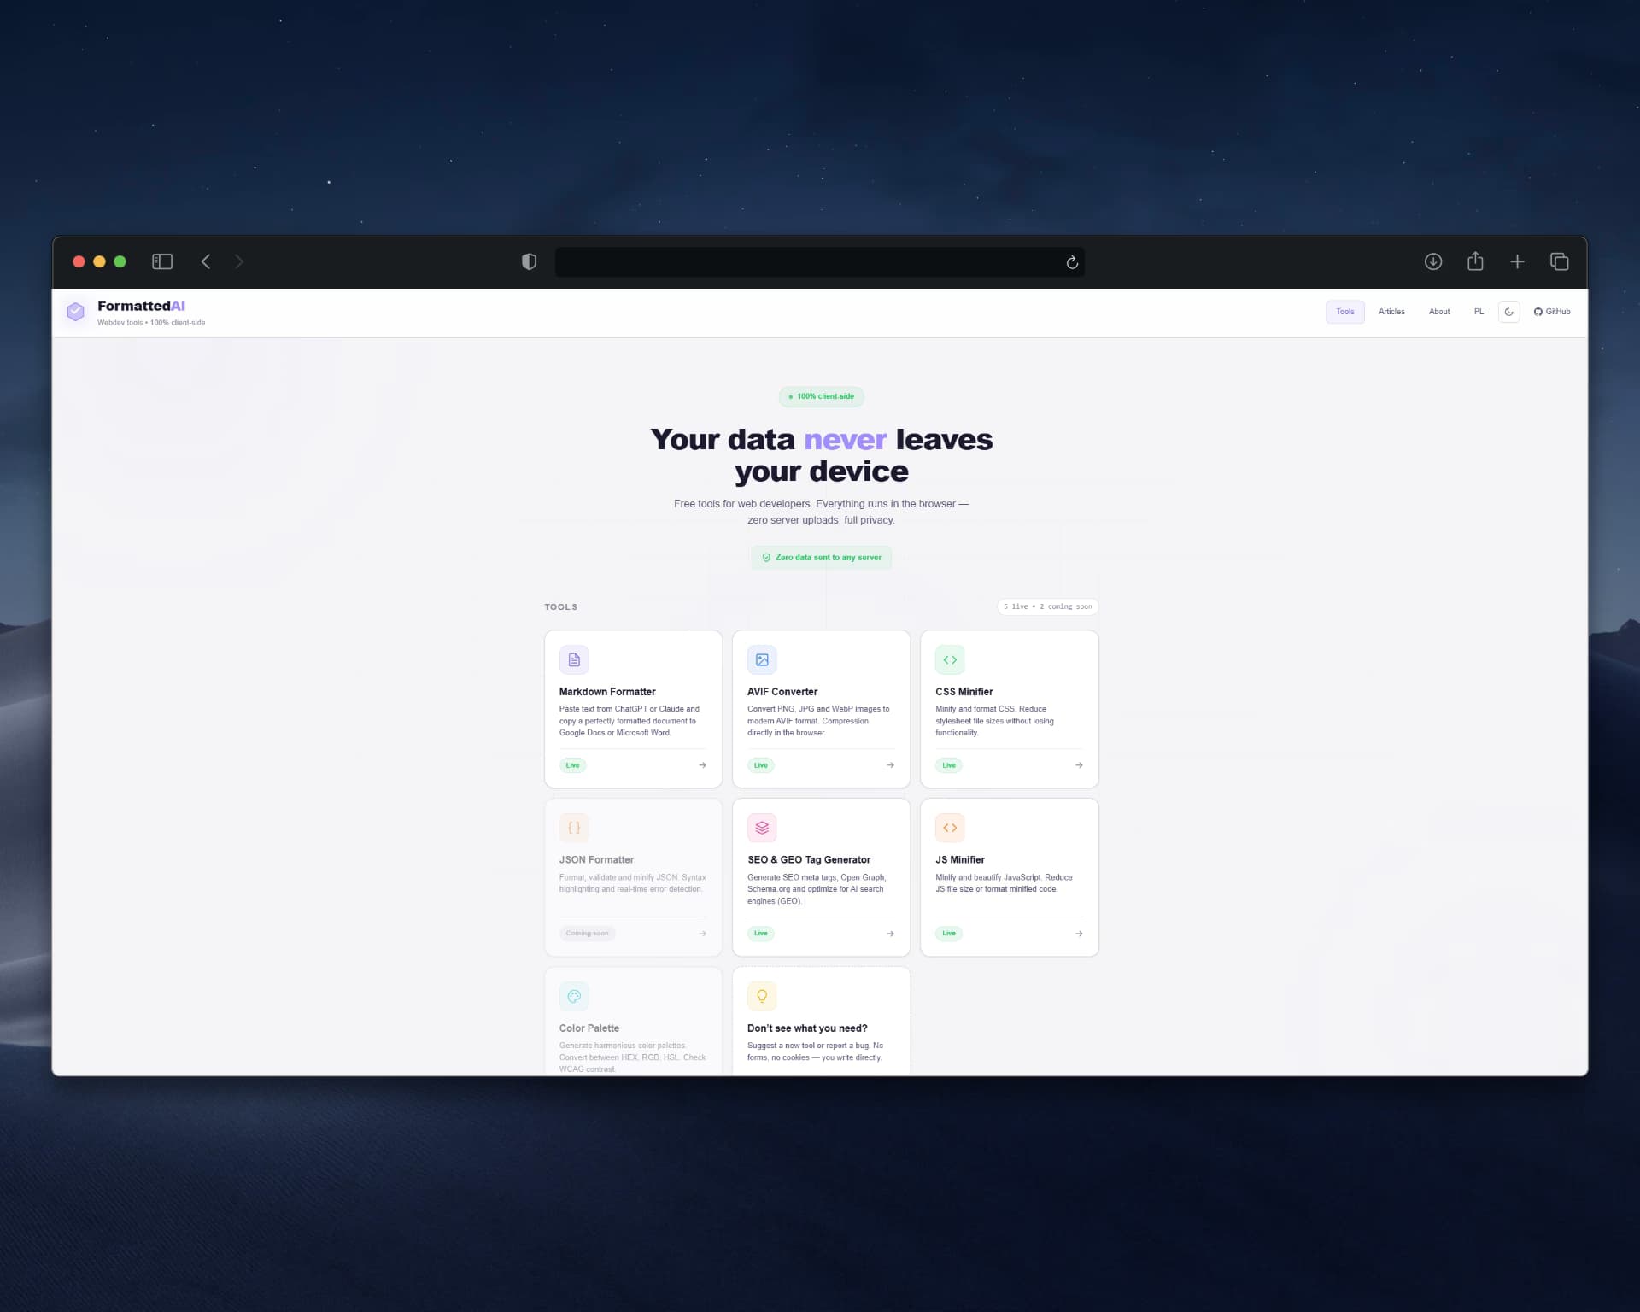Open the Safari downloads icon
Screen dimensions: 1640x1312
[x=1433, y=261]
